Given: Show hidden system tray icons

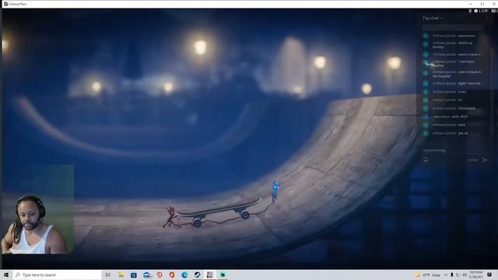Looking at the screenshot, I should point(446,275).
